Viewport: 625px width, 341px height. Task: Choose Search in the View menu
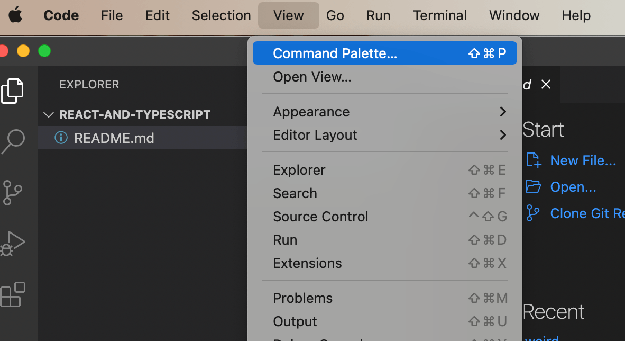pyautogui.click(x=384, y=193)
